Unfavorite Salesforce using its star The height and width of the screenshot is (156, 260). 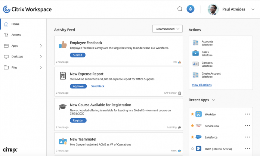[192, 137]
